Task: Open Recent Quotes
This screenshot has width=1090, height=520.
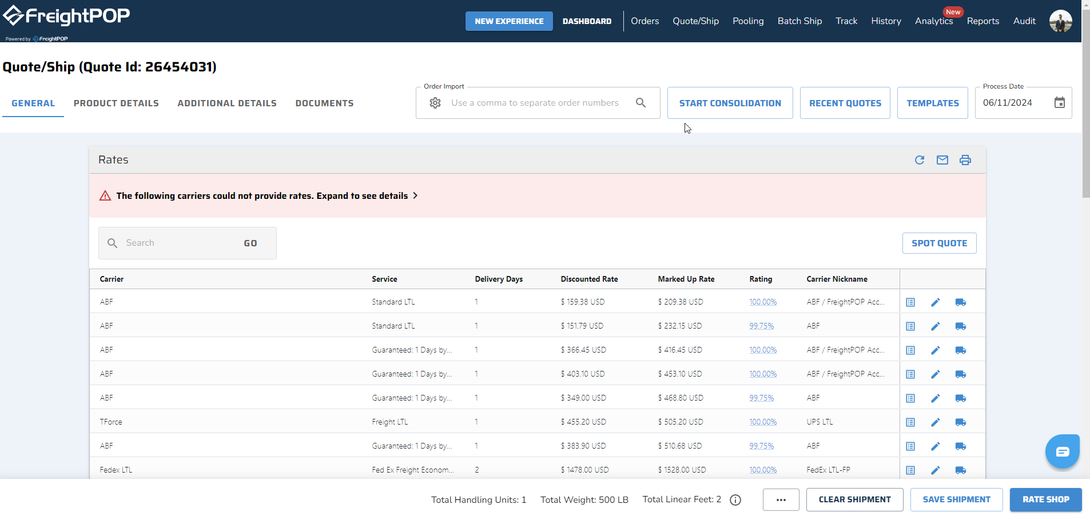Action: click(x=845, y=103)
